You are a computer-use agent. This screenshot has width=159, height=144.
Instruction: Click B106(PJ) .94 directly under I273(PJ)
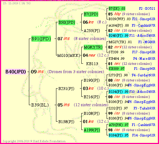(x=119, y=85)
